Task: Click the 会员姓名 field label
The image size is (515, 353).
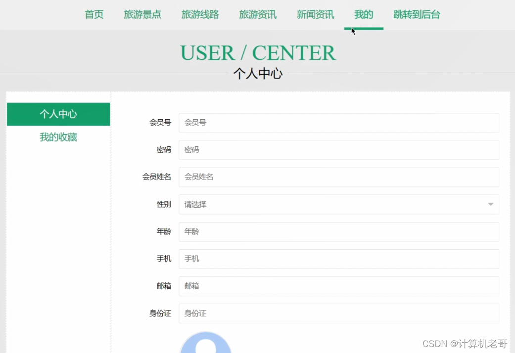Action: click(x=157, y=177)
